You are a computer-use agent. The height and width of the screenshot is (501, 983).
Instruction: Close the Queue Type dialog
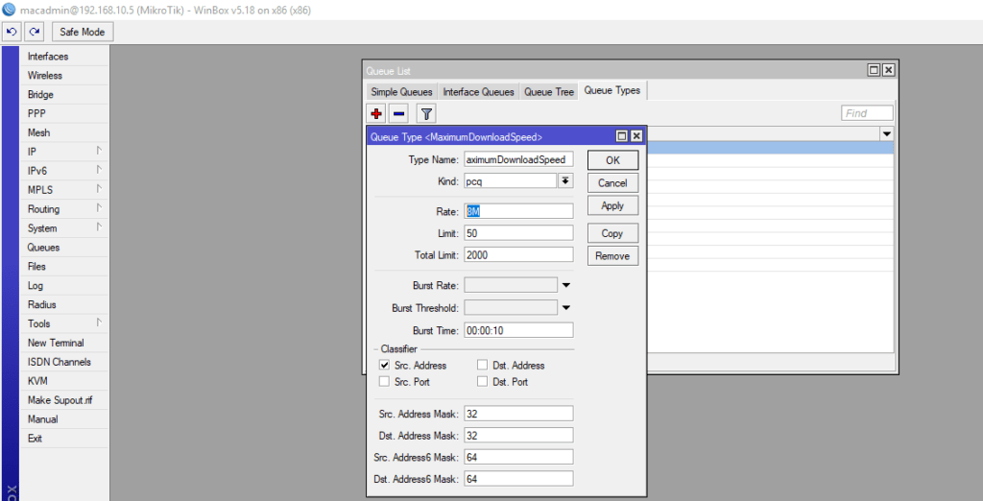click(636, 136)
